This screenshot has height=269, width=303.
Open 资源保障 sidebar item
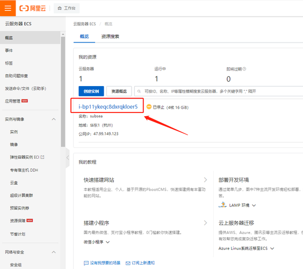[18, 221]
